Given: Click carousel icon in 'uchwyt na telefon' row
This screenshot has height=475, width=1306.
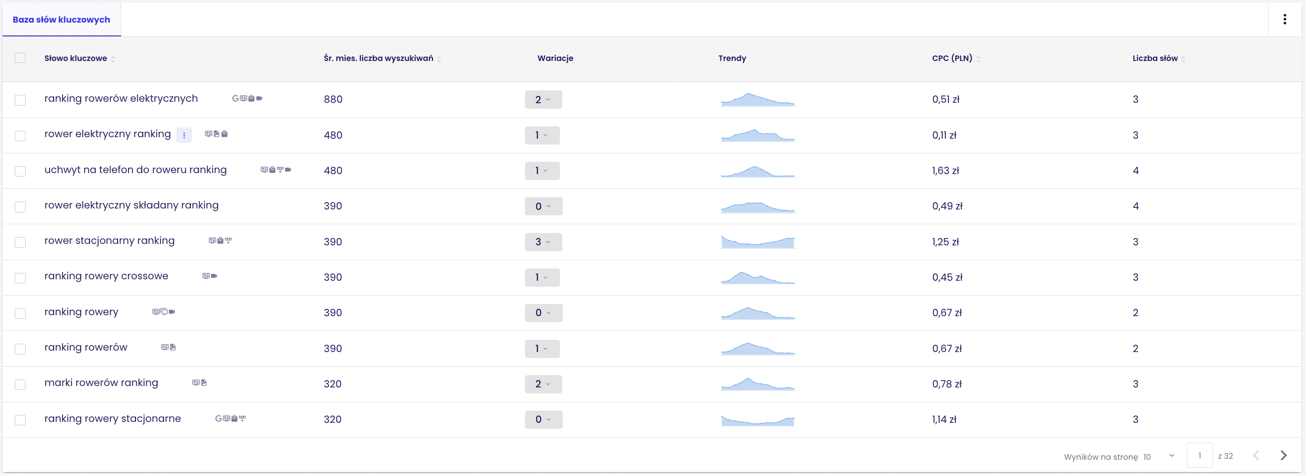Looking at the screenshot, I should click(x=280, y=170).
